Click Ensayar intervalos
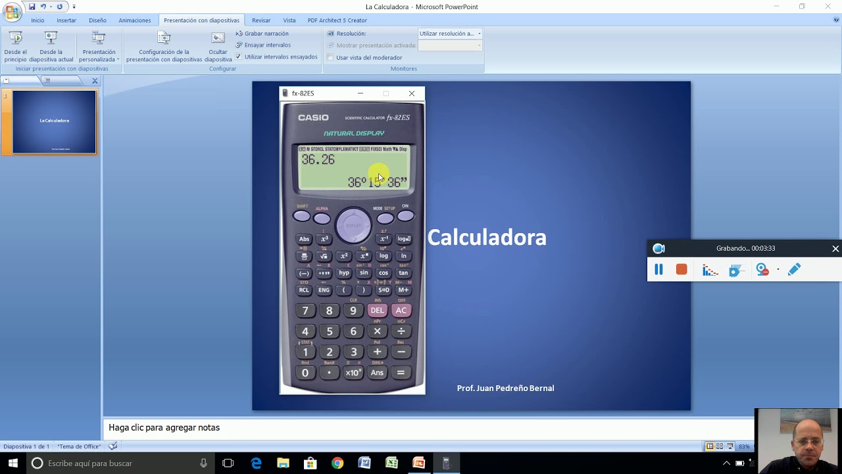The image size is (842, 474). (x=263, y=45)
